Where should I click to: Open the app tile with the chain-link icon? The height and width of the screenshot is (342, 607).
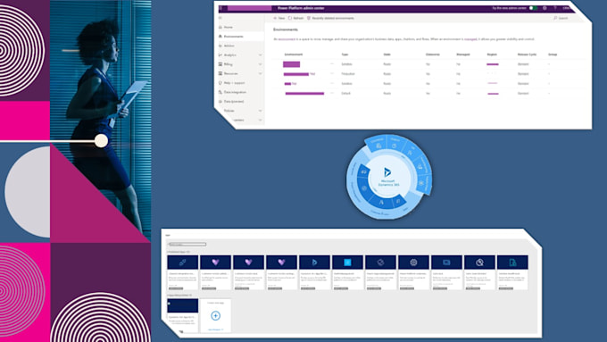pyautogui.click(x=182, y=272)
